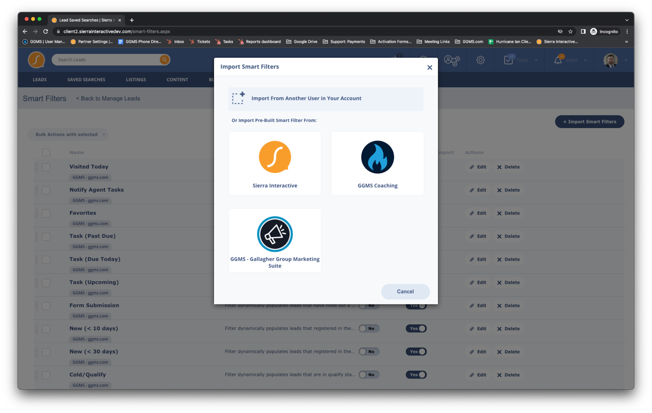Close the Import Smart Filters dialog

click(x=430, y=67)
